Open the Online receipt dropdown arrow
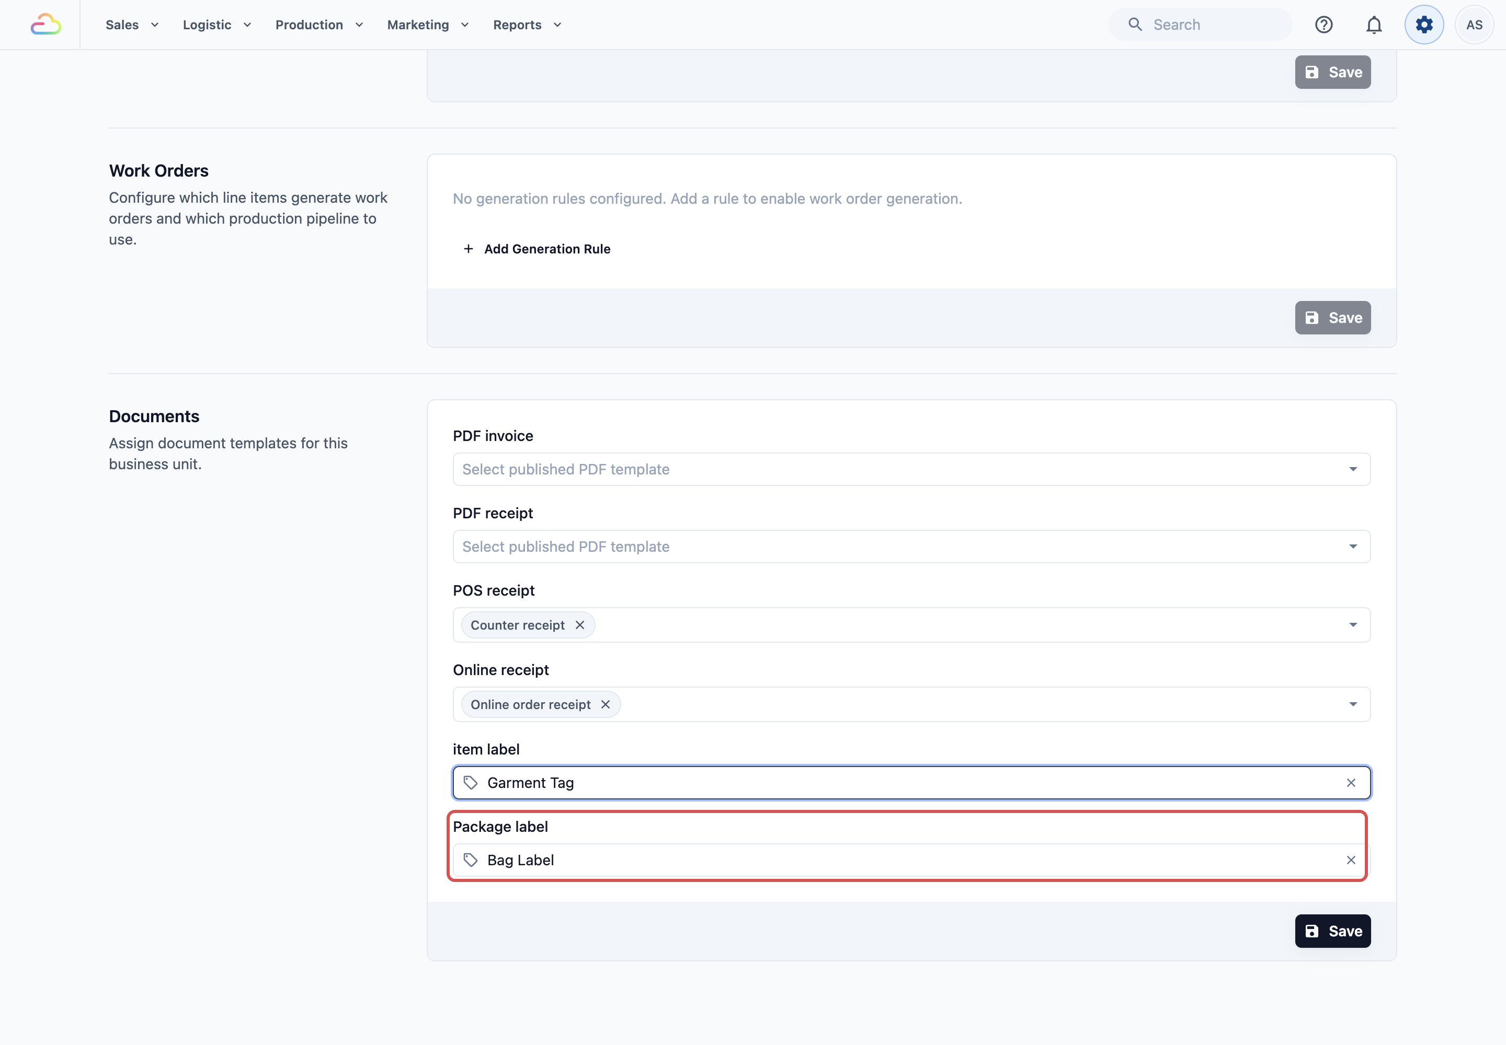Viewport: 1506px width, 1045px height. click(x=1353, y=704)
